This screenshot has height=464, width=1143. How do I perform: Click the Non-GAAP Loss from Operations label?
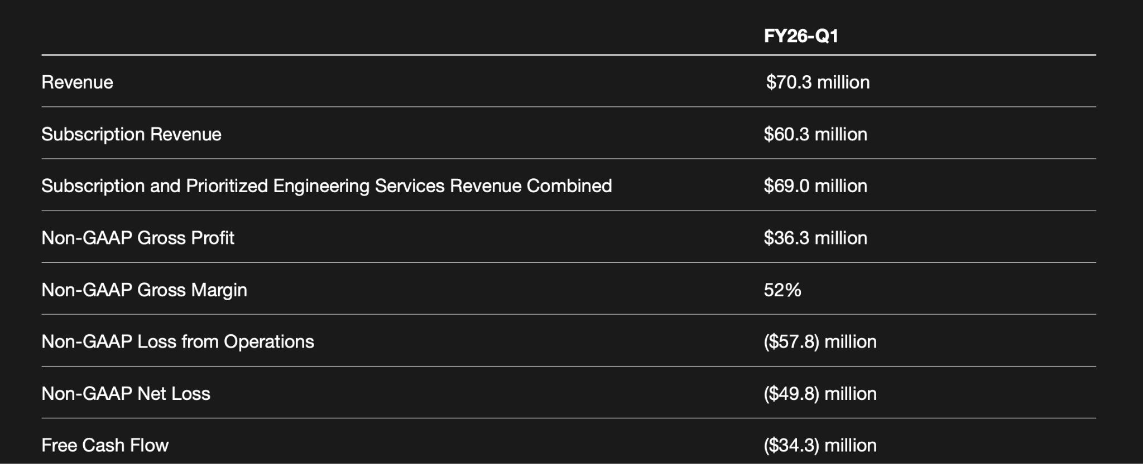[x=177, y=341]
